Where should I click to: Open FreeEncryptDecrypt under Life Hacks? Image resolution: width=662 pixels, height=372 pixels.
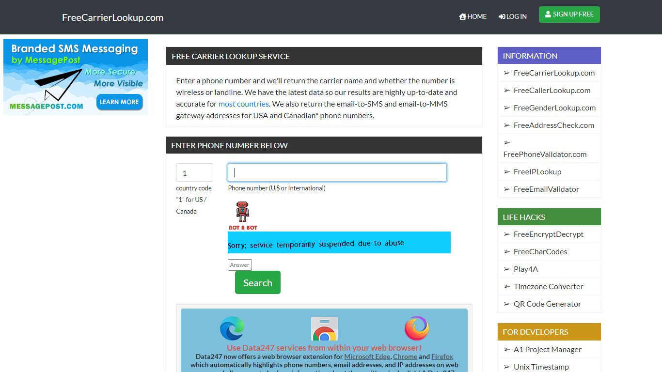click(549, 234)
